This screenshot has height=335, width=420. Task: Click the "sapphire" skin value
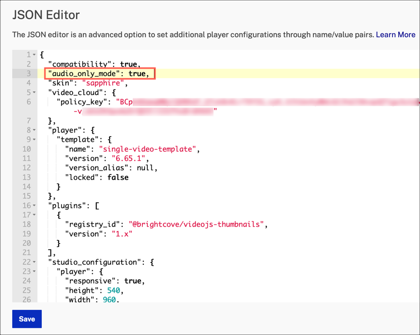tap(103, 83)
